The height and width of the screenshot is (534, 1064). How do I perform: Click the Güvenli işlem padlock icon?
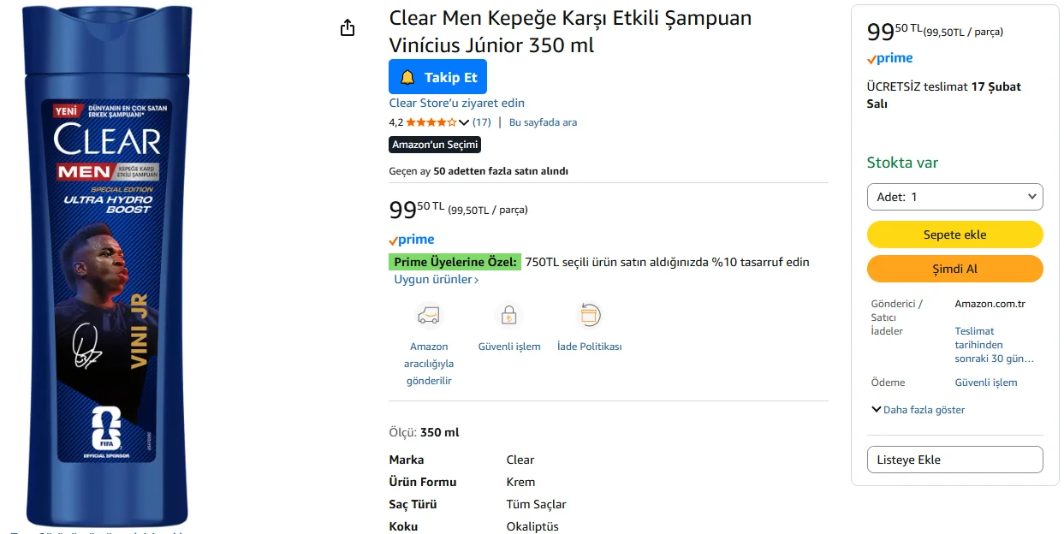tap(509, 315)
